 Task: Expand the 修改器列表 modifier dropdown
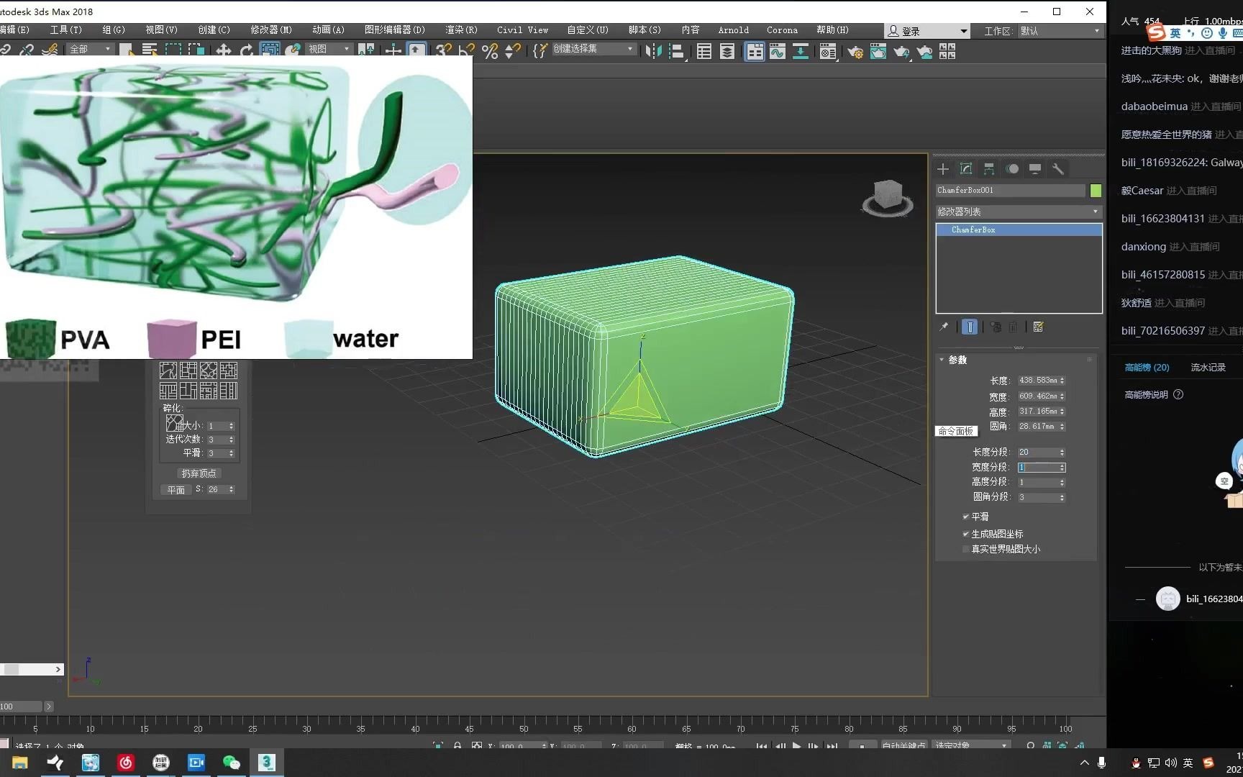click(x=1019, y=212)
